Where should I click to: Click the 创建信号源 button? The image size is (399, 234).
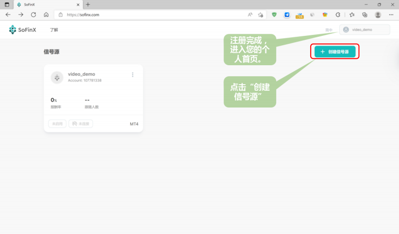coord(335,52)
